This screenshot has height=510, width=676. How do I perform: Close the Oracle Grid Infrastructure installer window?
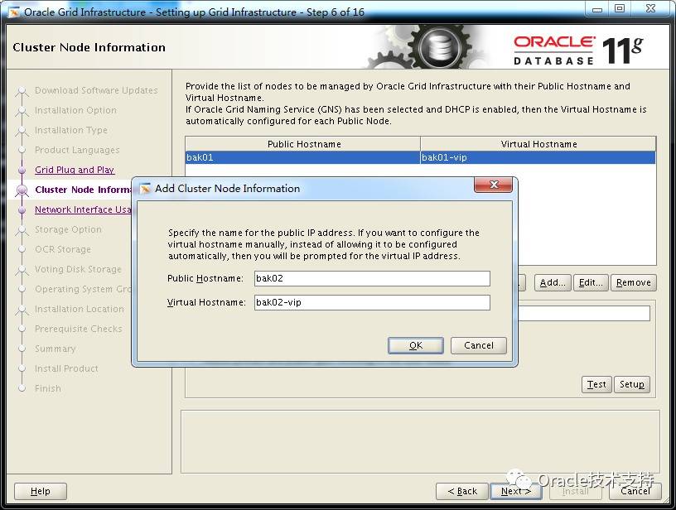(x=650, y=9)
